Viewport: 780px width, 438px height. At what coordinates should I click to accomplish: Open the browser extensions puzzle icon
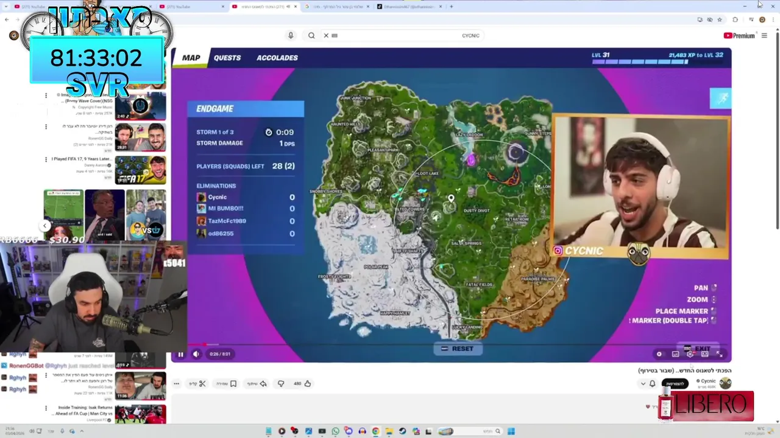click(x=735, y=19)
